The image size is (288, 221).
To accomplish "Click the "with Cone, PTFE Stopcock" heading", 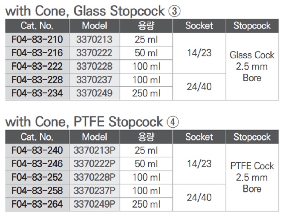I will 85,122.
